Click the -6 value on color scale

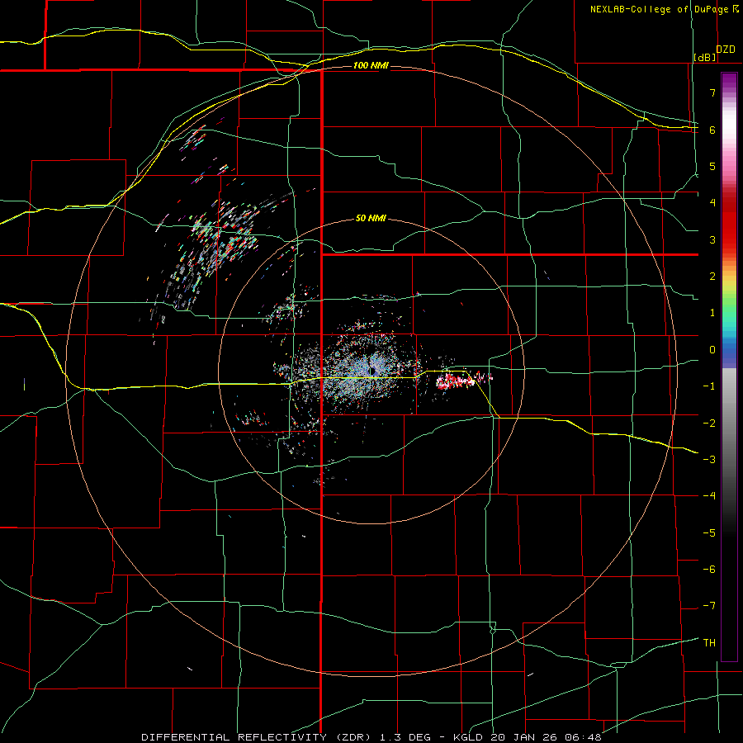[709, 570]
